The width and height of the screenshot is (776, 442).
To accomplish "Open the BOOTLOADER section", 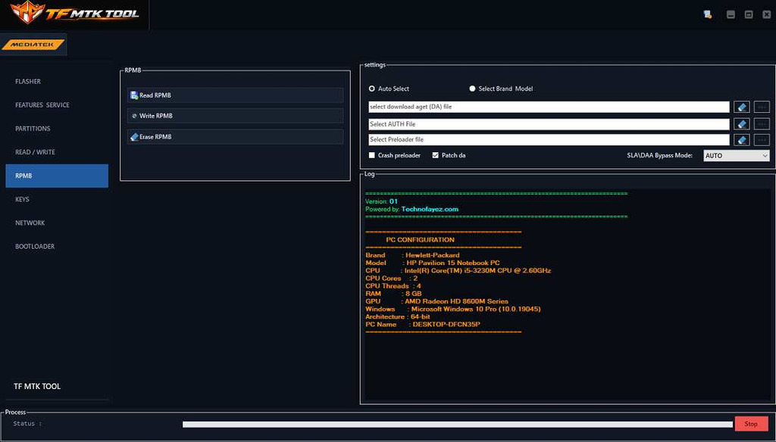I will (x=35, y=246).
